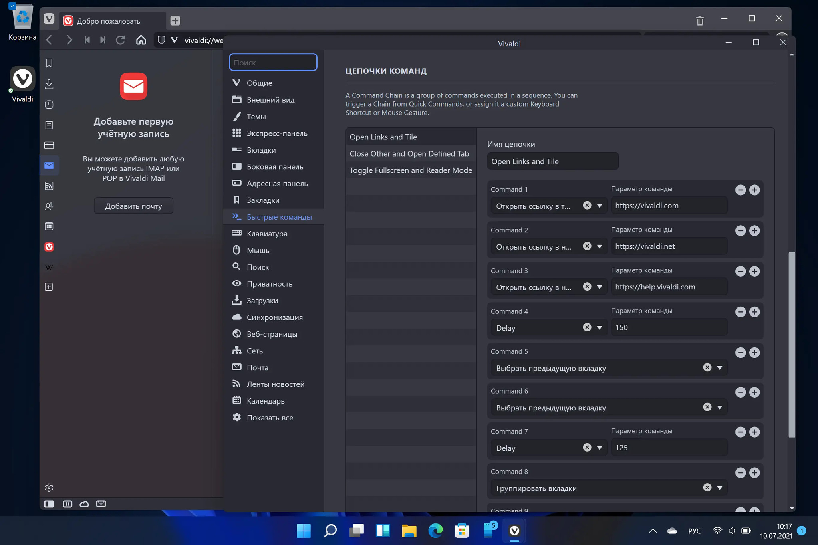Click 'Показать все' settings option
This screenshot has height=545, width=818.
click(270, 417)
